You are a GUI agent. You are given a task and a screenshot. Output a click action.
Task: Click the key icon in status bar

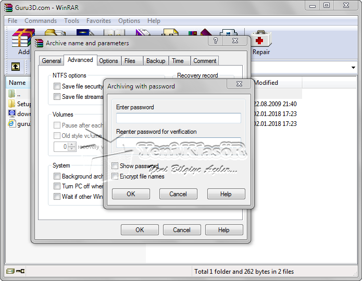point(20,271)
